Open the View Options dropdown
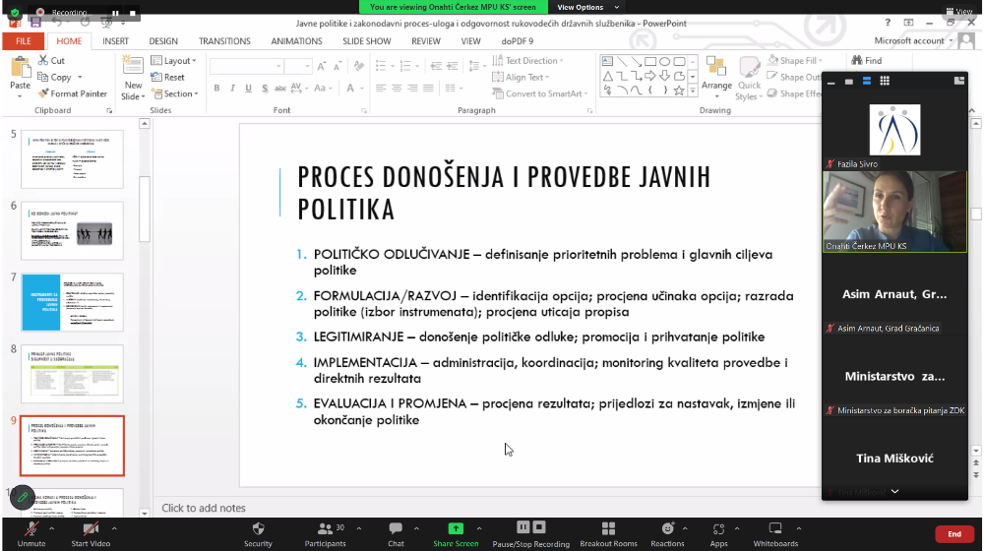Image resolution: width=984 pixels, height=551 pixels. (x=588, y=7)
